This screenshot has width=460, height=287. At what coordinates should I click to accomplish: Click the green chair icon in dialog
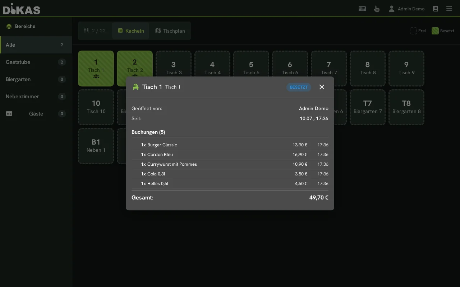point(136,87)
